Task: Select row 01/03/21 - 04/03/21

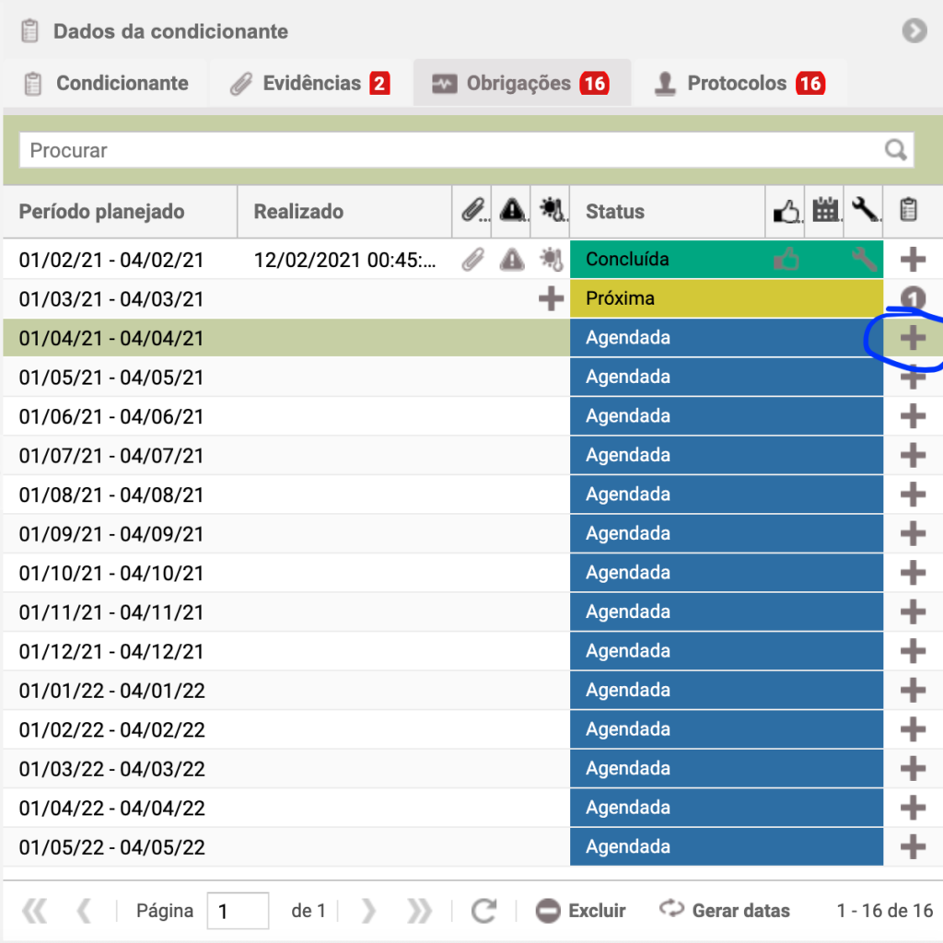Action: (x=472, y=299)
